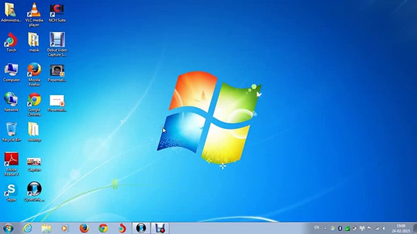Switch to the CyberLink taskbar window

point(141,228)
